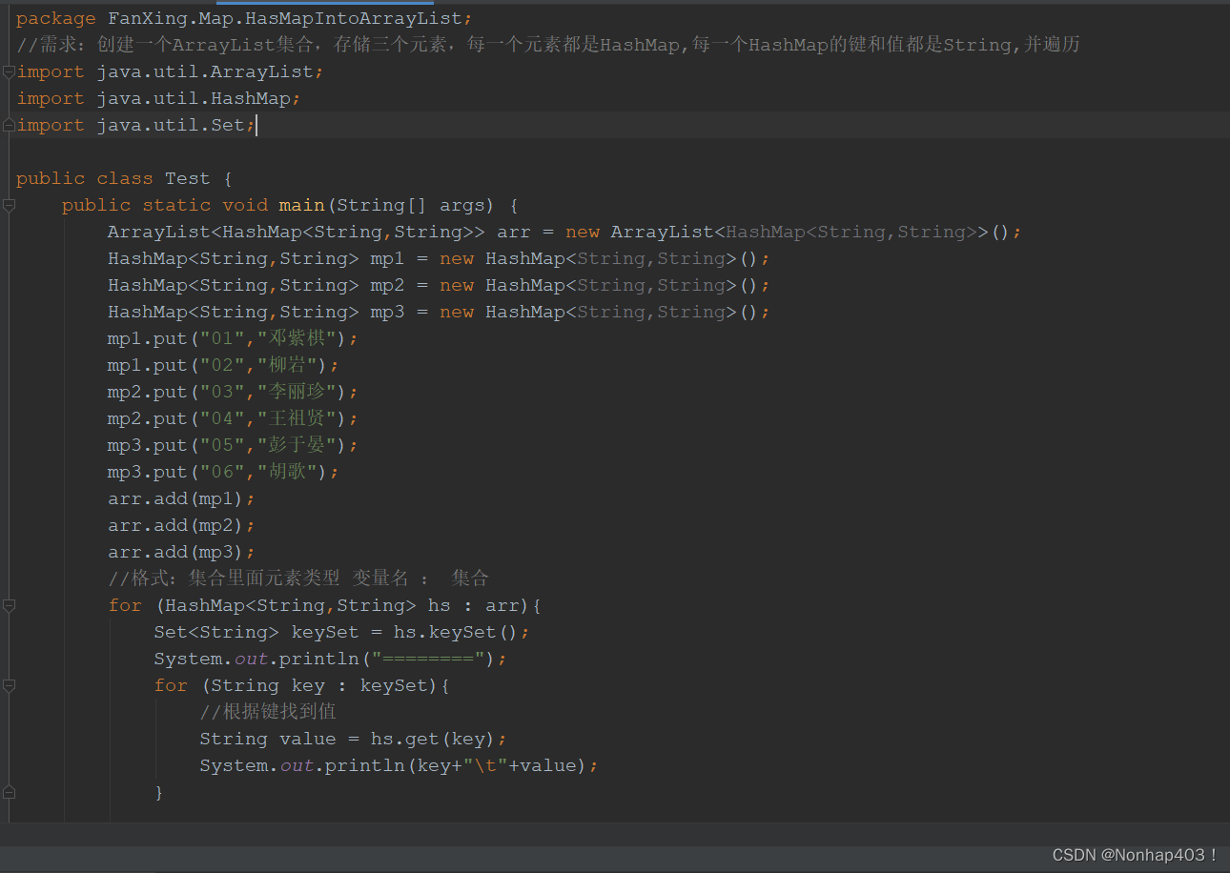This screenshot has width=1230, height=873.
Task: Click the 'String[] args' parameter
Action: point(411,205)
